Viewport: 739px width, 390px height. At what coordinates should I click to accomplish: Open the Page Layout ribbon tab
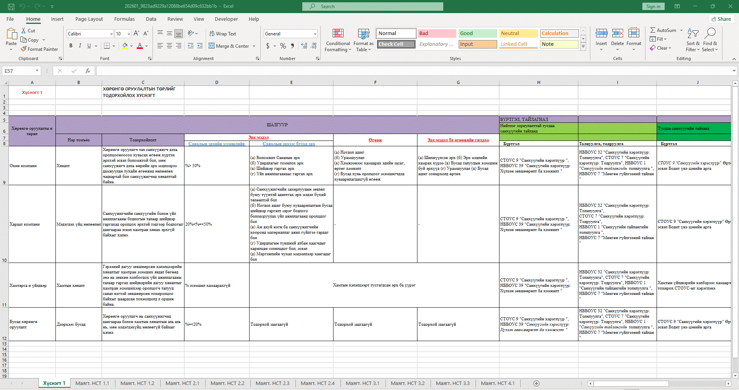click(89, 19)
